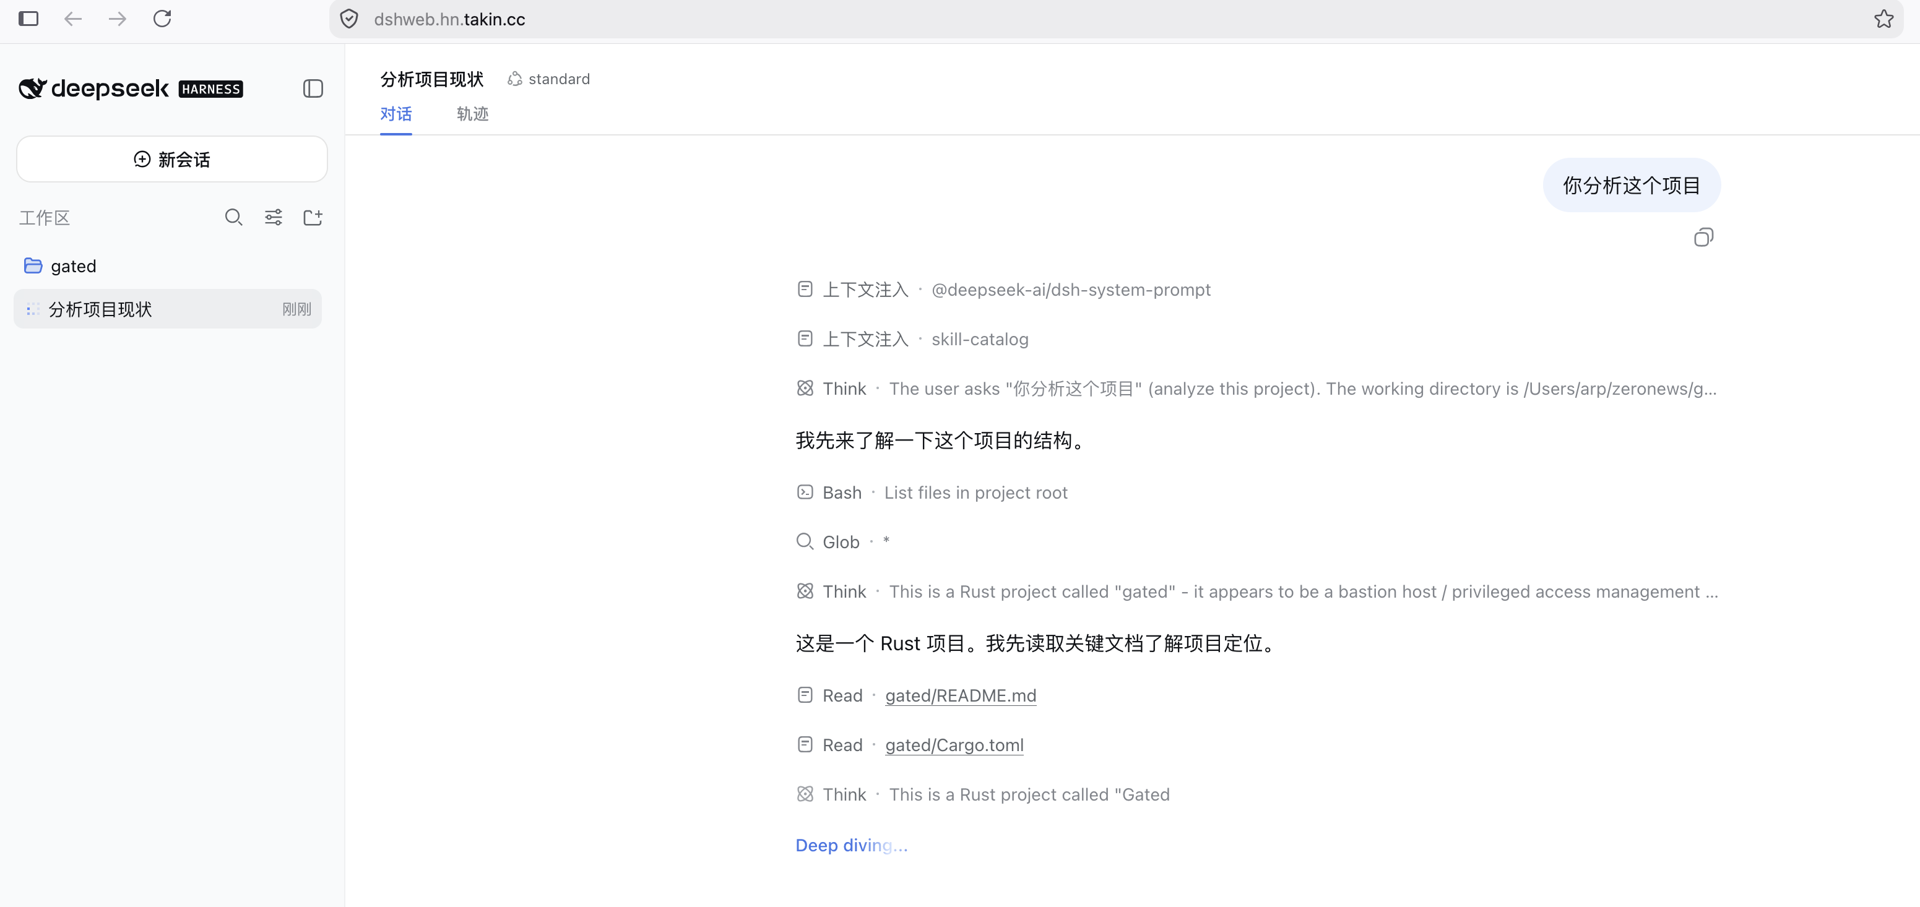Click the session status dots icon beside 分析项目现状

click(x=33, y=309)
